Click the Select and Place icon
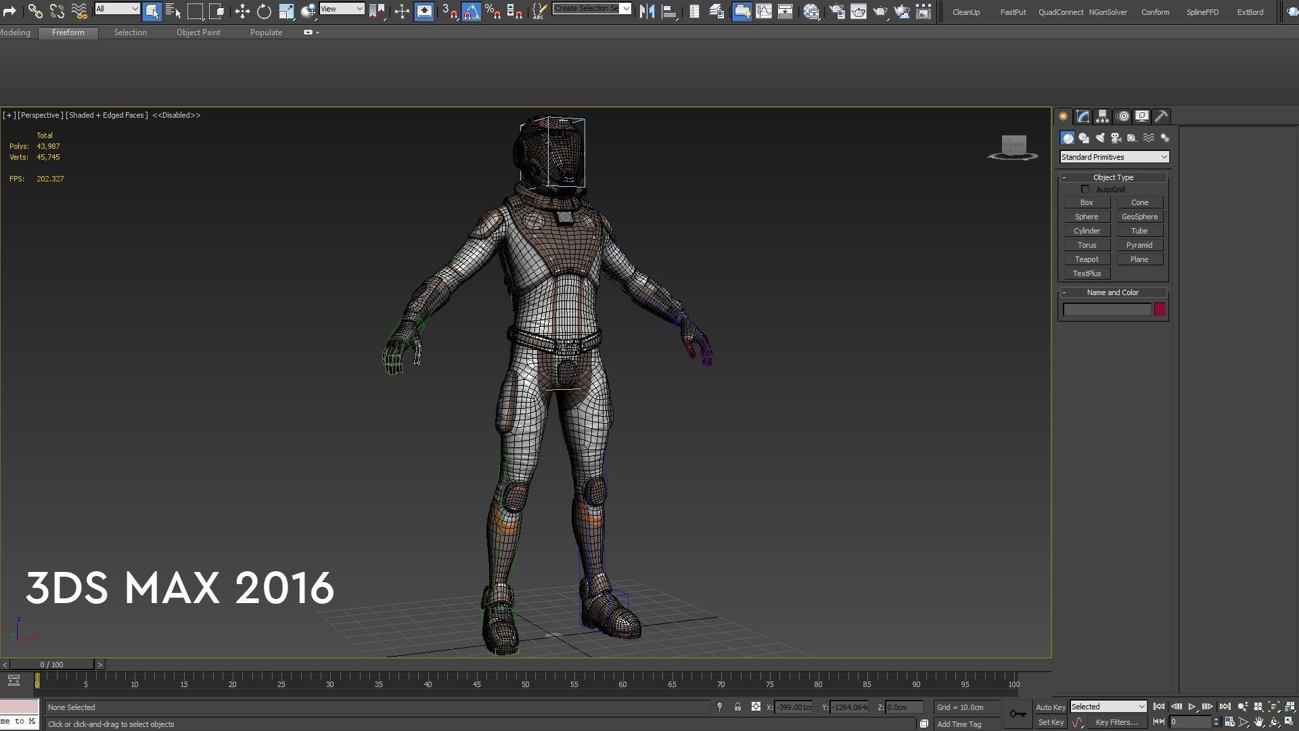The image size is (1299, 731). (x=308, y=11)
